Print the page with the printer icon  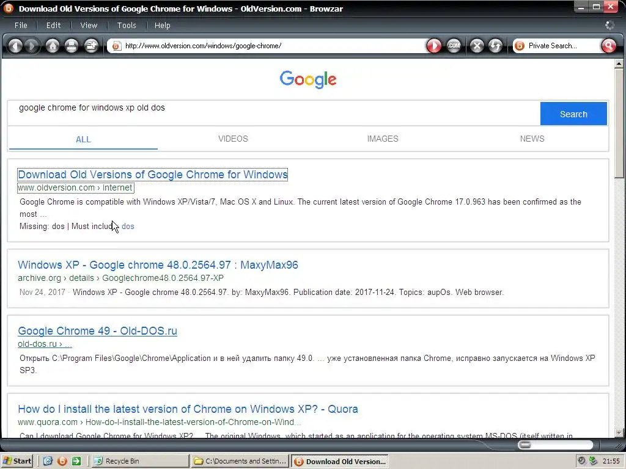72,46
